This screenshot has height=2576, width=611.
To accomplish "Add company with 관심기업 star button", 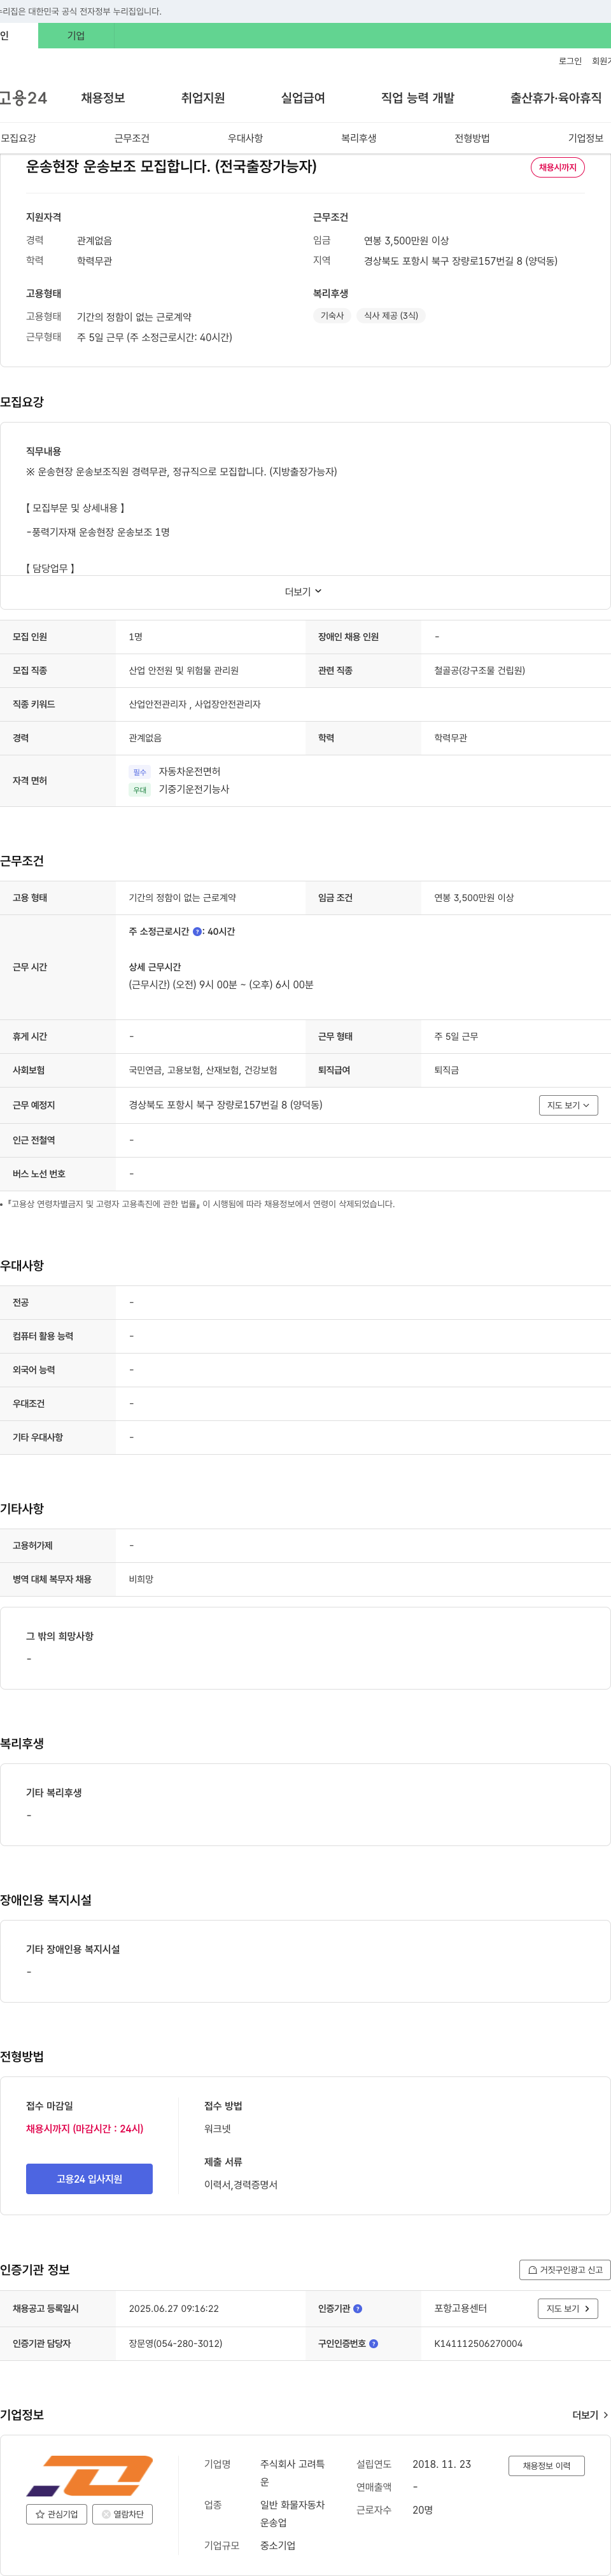I will (x=56, y=2514).
